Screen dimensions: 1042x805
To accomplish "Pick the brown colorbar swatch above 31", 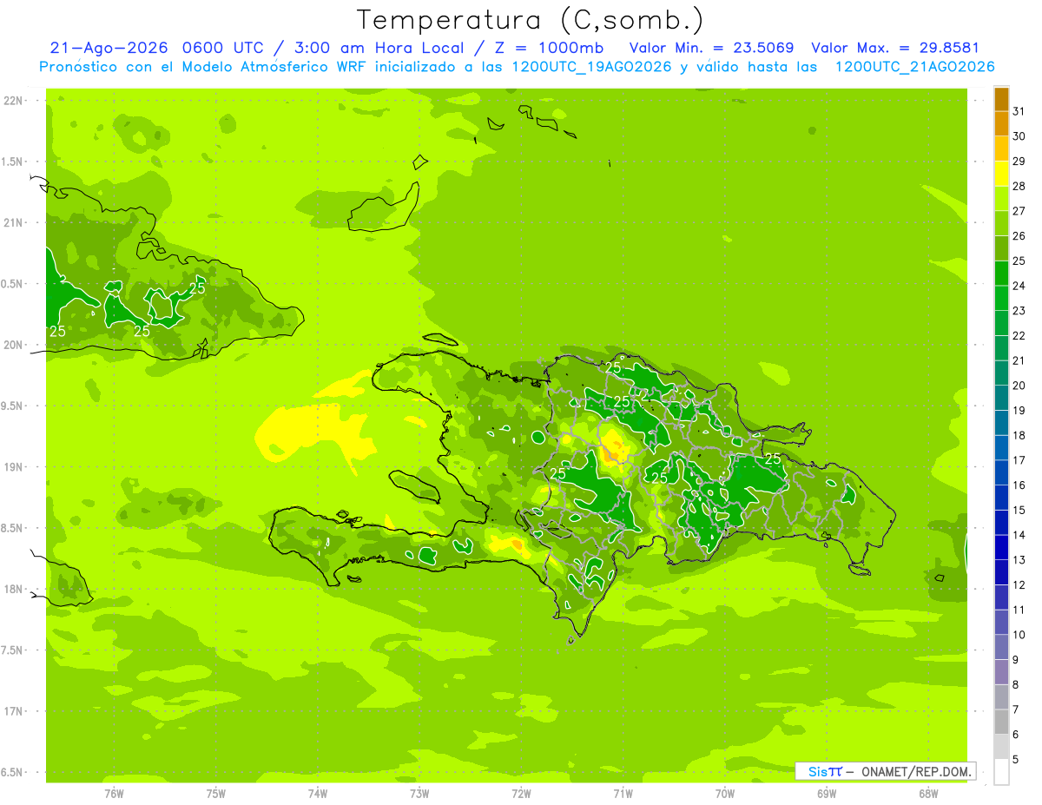I will [x=1001, y=100].
